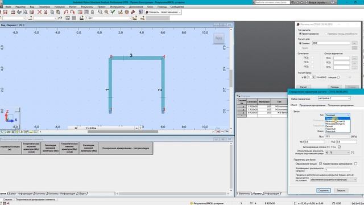Viewport: 364px width, 205px height.
Task: Click the reinforcement table horizontal scrollbar
Action: point(172,194)
